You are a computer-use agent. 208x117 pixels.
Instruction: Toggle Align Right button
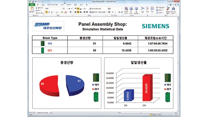pos(81,12)
